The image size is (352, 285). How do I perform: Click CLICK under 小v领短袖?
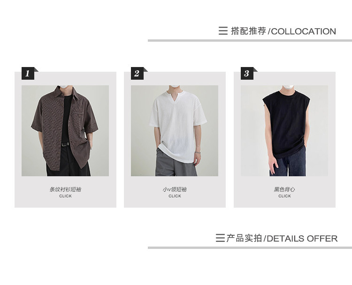coord(175,196)
